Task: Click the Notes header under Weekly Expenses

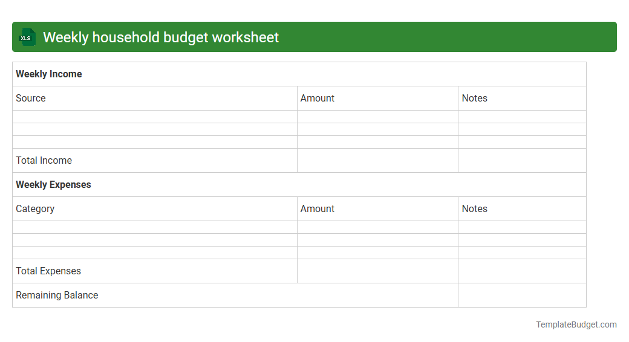Action: tap(523, 209)
